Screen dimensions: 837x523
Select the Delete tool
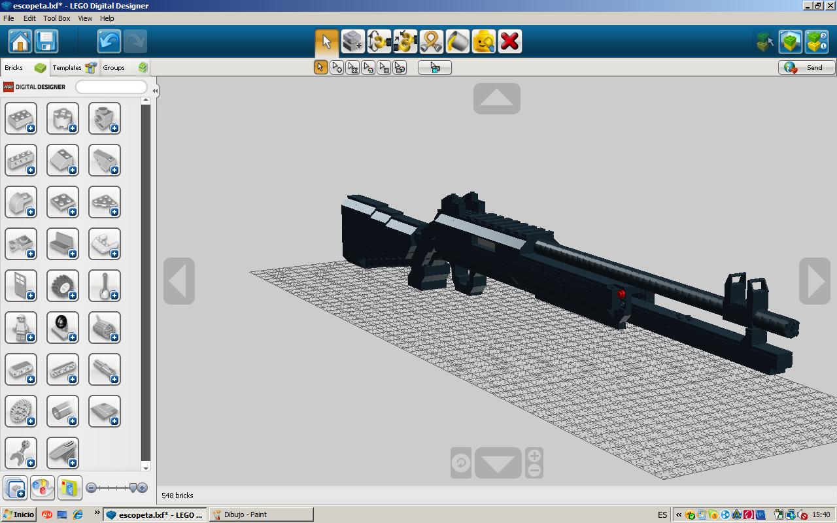[x=509, y=41]
